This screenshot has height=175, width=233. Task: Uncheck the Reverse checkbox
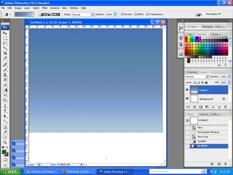pyautogui.click(x=122, y=14)
